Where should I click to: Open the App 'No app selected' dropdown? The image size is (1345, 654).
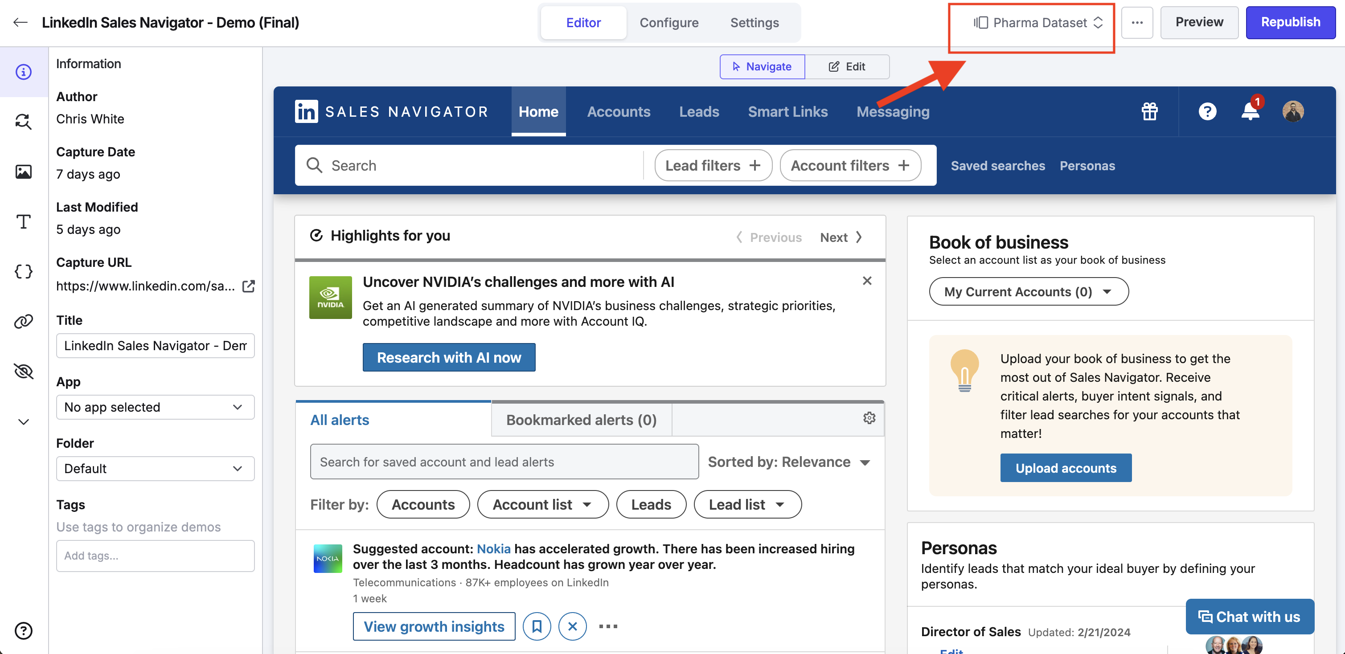pyautogui.click(x=155, y=407)
